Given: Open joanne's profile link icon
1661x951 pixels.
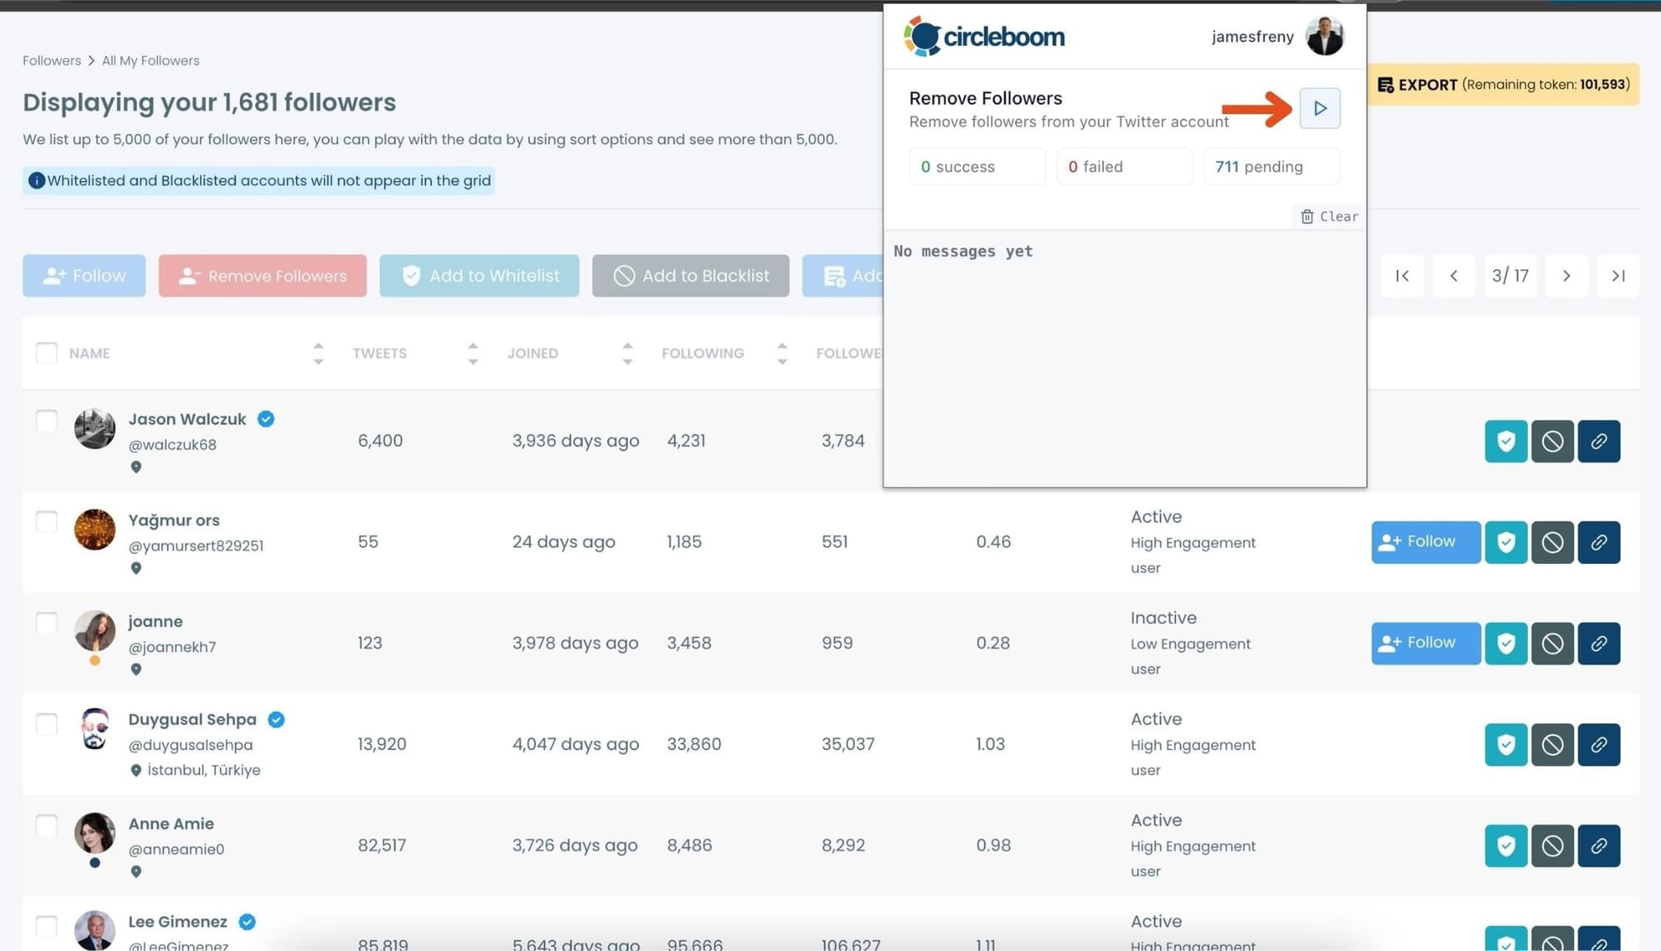Looking at the screenshot, I should click(1599, 644).
